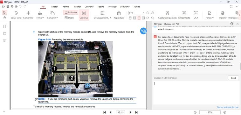This screenshot has height=115, width=241.
Task: Open the Desplazamiento dropdown
Action: pos(102,15)
